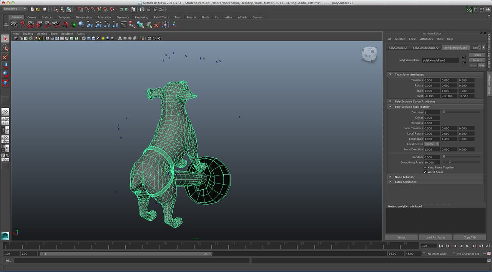
Task: Disable the World Space checkbox
Action: (x=425, y=172)
